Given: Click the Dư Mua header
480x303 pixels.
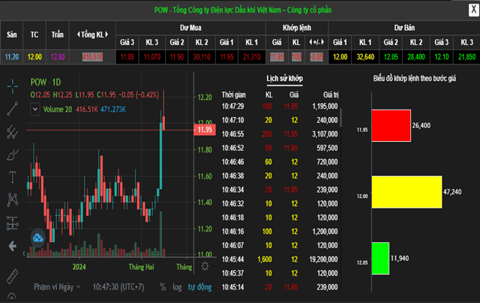Looking at the screenshot, I should 190,28.
